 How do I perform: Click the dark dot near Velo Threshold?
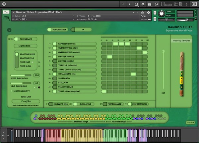coord(39,87)
